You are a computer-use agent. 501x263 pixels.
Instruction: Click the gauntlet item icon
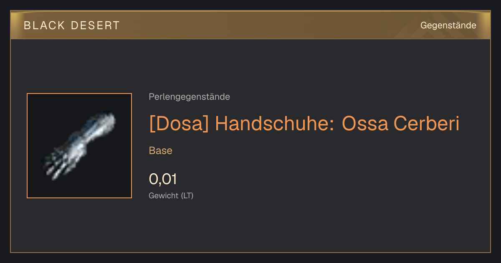(79, 146)
